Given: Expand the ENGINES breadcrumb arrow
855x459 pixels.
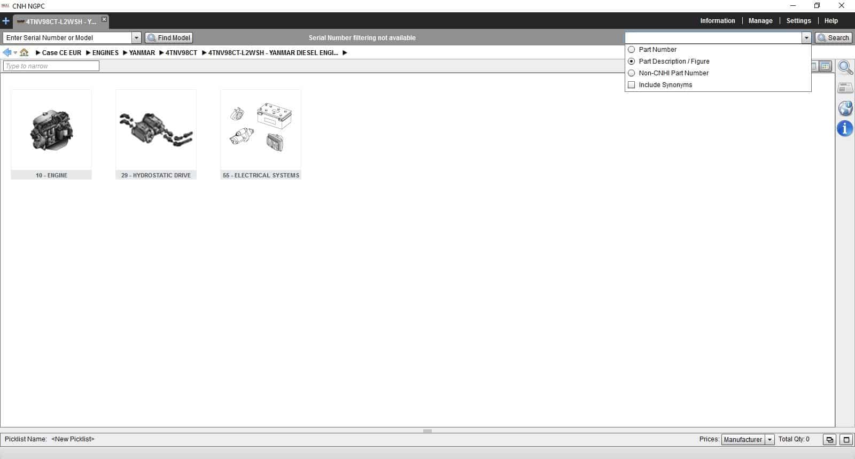Looking at the screenshot, I should (x=88, y=53).
